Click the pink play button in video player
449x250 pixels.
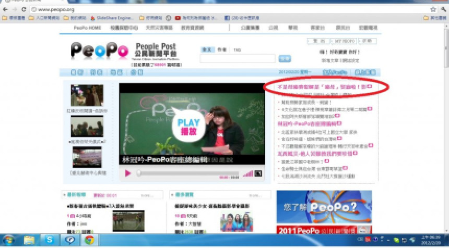tap(127, 173)
